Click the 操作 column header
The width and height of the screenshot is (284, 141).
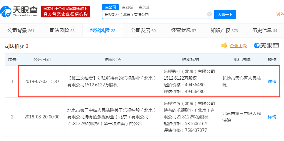[x=272, y=60]
